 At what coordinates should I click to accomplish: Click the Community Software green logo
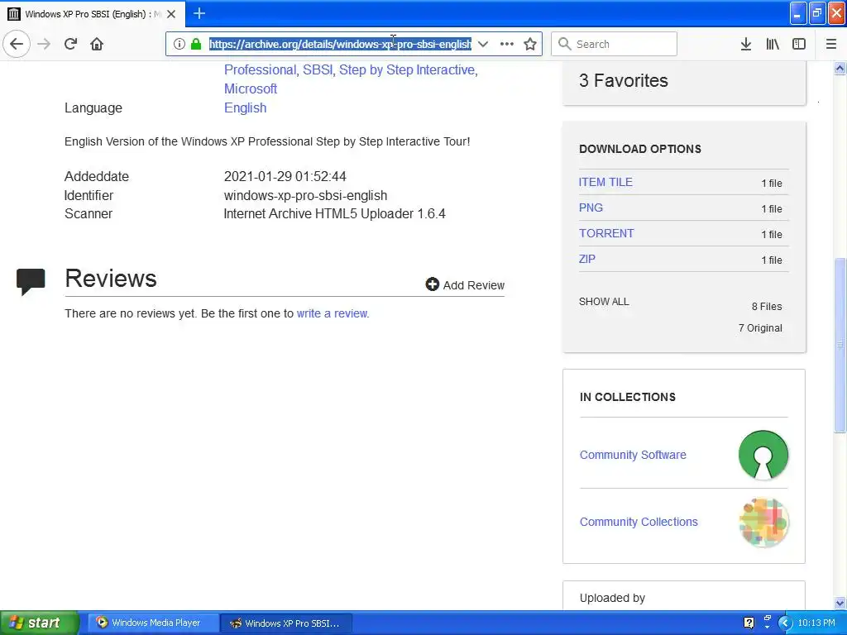[763, 455]
